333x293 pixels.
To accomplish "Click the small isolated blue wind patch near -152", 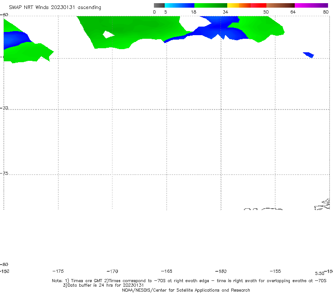I will pos(309,55).
